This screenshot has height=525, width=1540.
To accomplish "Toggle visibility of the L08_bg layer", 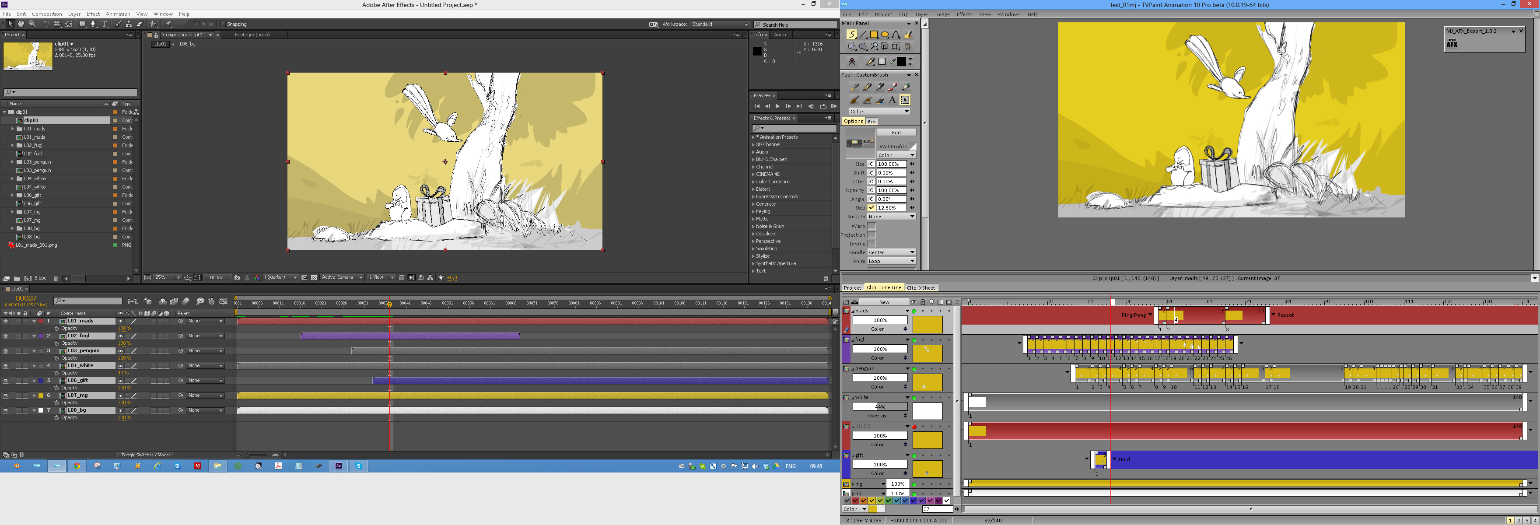I will pos(5,410).
